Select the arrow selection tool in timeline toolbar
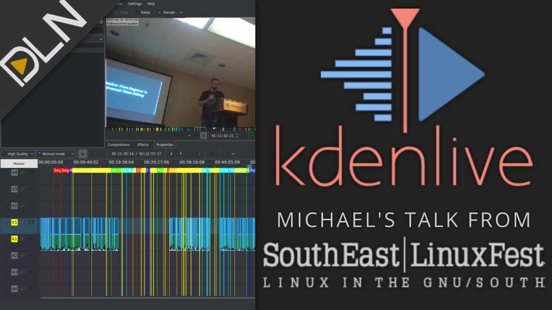The width and height of the screenshot is (552, 310). [83, 154]
